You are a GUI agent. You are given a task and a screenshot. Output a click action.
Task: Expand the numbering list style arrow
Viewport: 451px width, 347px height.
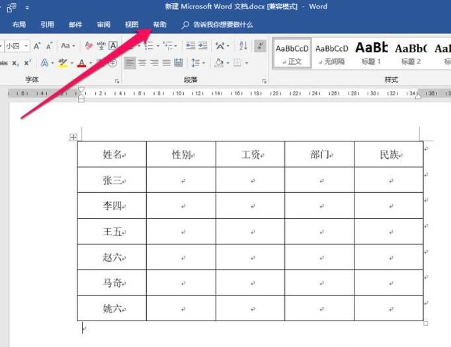pos(158,46)
